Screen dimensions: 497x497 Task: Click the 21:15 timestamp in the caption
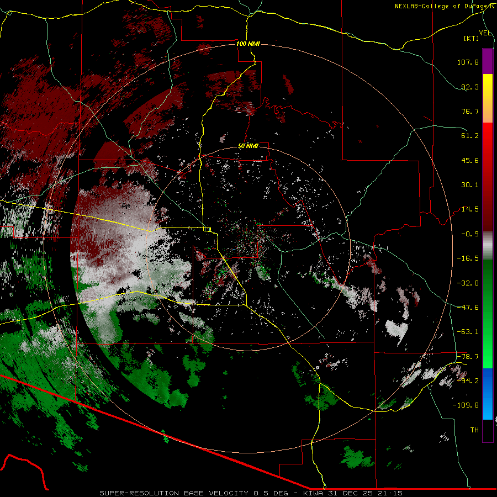tap(390, 493)
